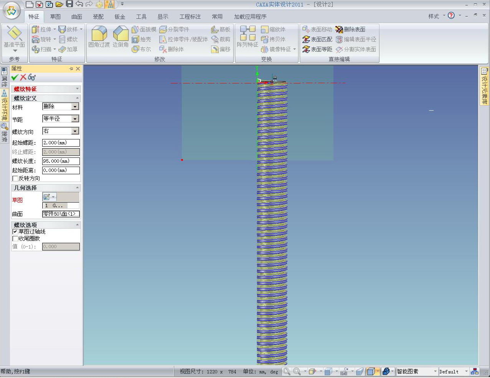
Task: Click 分割实体表面 split solid face
Action: pos(356,49)
